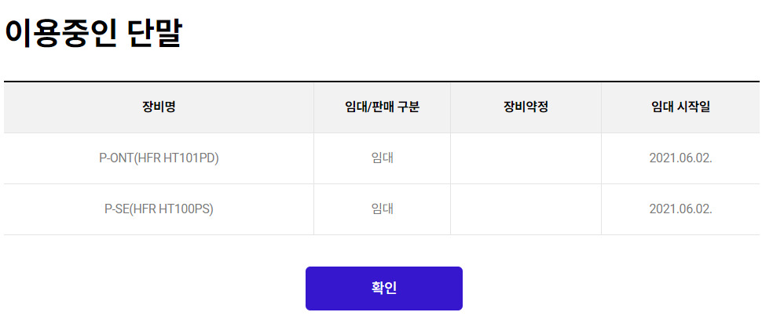The image size is (762, 323).
Task: Select 임대 in the P-SE row
Action: pyautogui.click(x=382, y=209)
